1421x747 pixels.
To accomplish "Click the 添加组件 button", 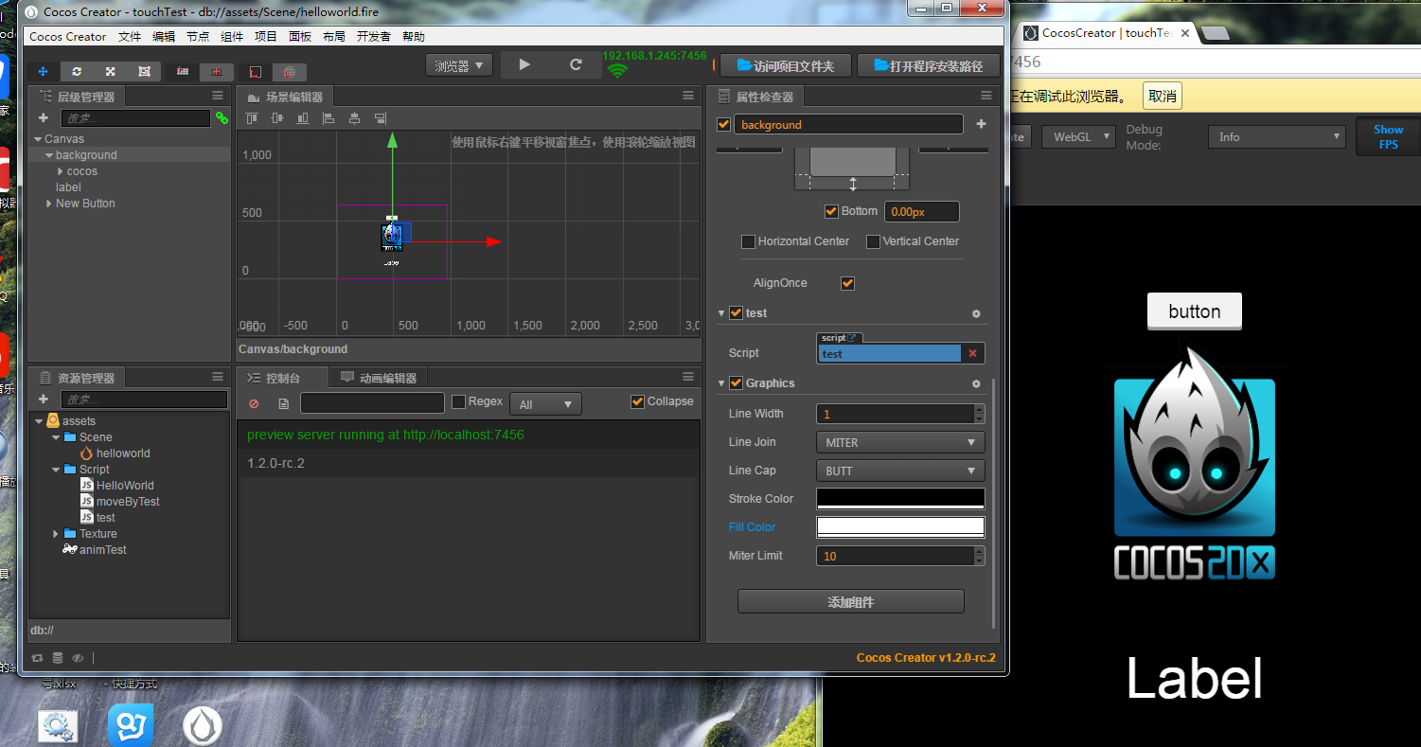I will (x=851, y=601).
